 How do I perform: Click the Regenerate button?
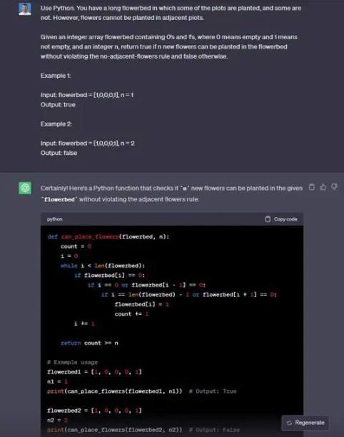[x=305, y=423]
